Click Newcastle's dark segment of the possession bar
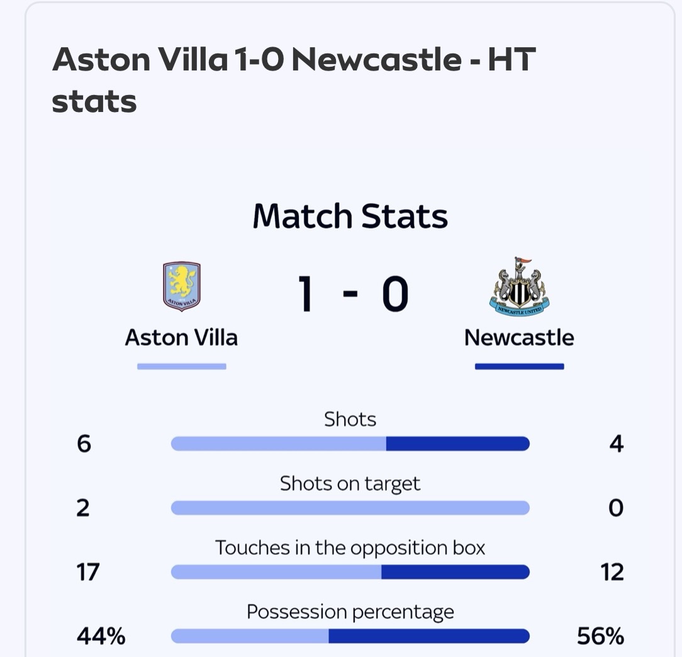 coord(428,636)
